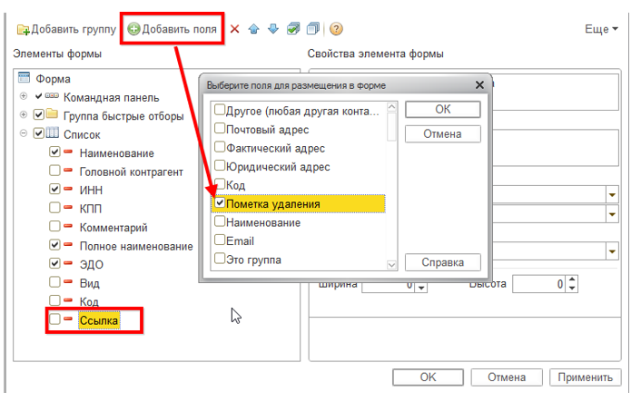Uncheck the ЭДО checkbox
The image size is (641, 402).
coord(54,263)
